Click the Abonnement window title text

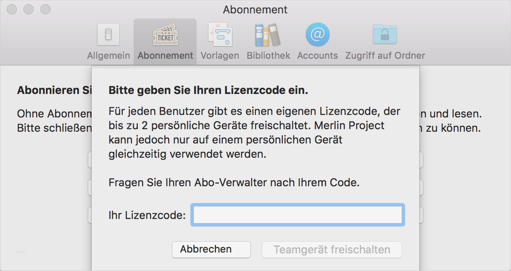click(255, 10)
